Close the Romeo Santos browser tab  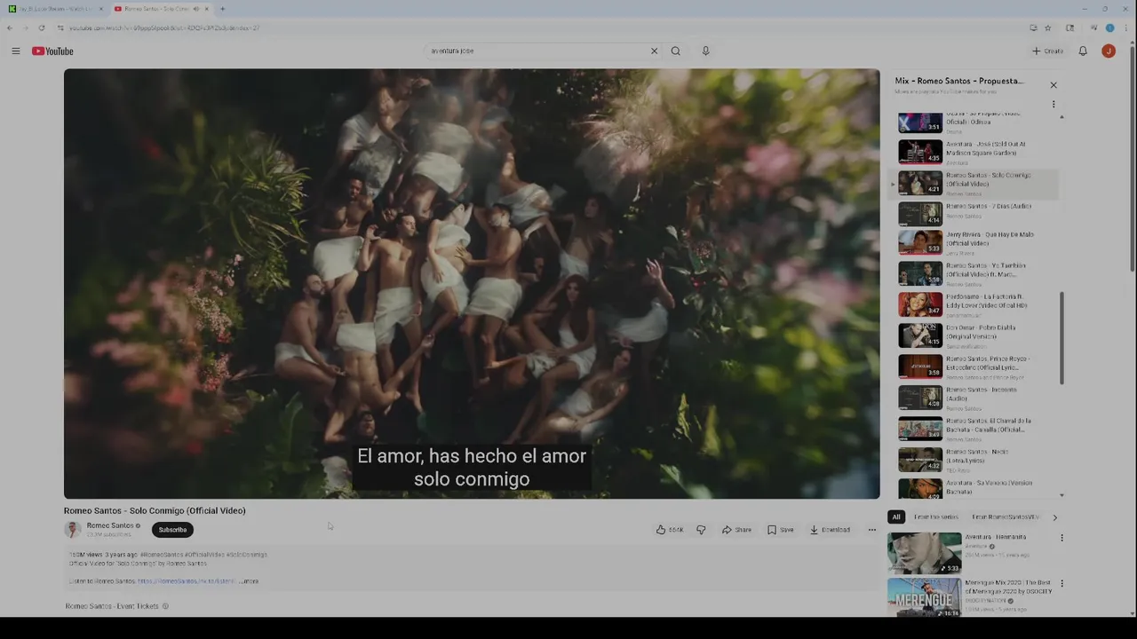[x=206, y=9]
